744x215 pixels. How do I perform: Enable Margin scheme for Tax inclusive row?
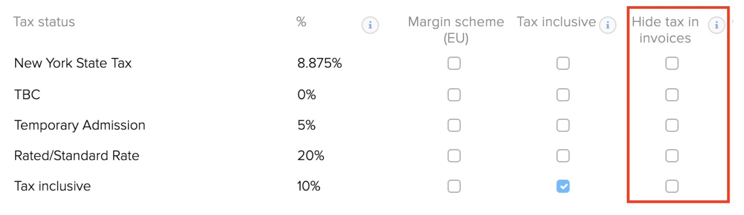click(x=454, y=186)
